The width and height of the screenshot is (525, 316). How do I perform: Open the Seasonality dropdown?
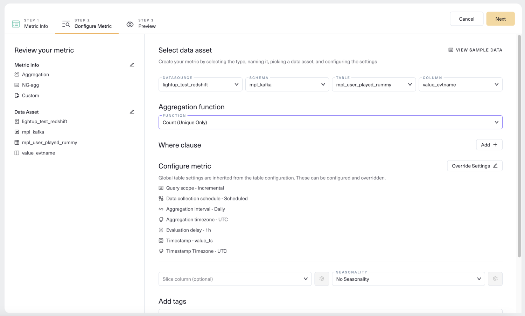point(408,279)
